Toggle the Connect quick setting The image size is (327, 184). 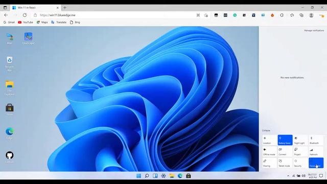coord(285,151)
